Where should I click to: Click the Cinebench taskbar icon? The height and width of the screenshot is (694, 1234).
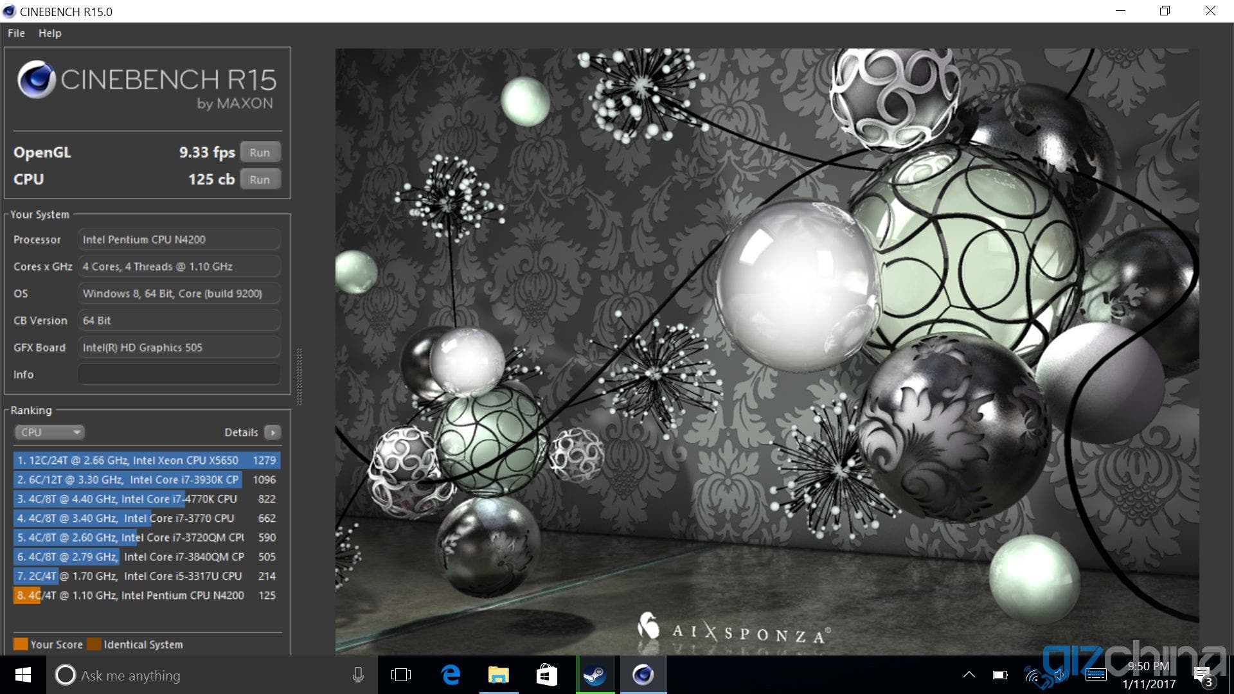pyautogui.click(x=643, y=675)
